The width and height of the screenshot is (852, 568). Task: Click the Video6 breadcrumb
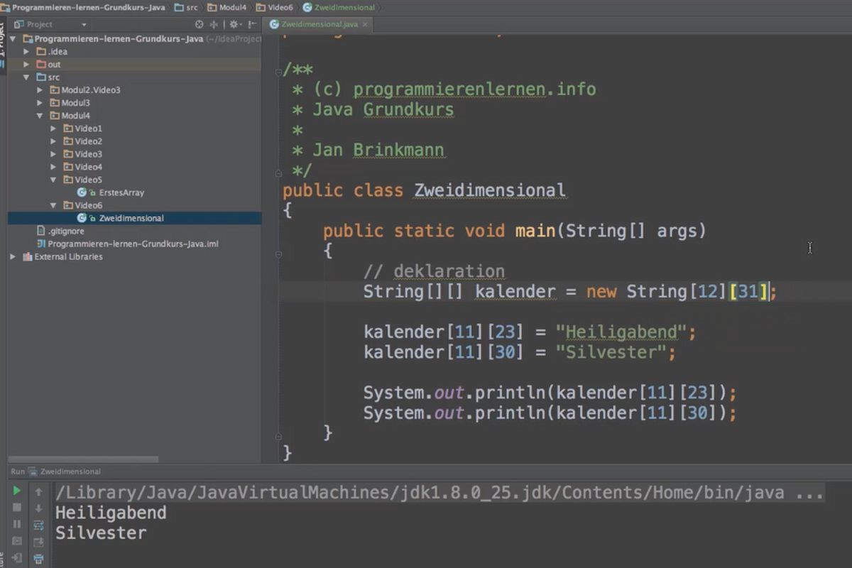tap(274, 7)
